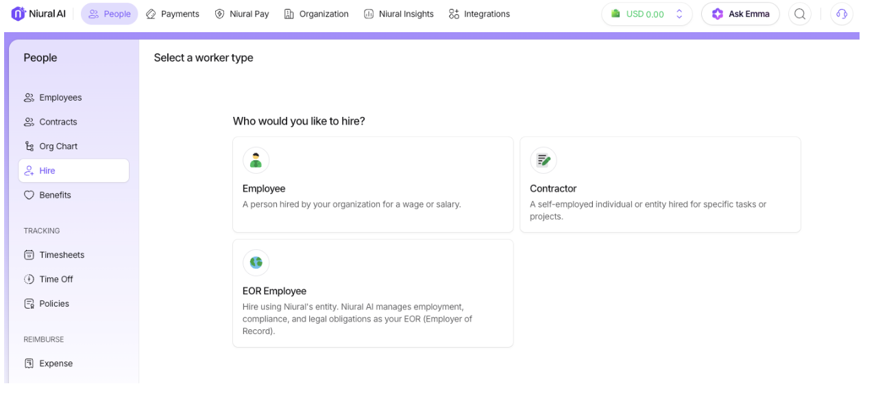This screenshot has width=876, height=412.
Task: Open the Policies page
Action: click(53, 304)
